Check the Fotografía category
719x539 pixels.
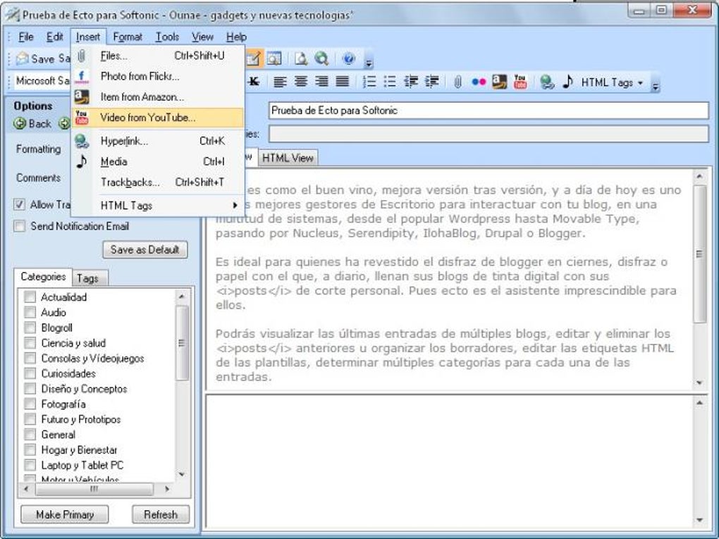click(30, 404)
